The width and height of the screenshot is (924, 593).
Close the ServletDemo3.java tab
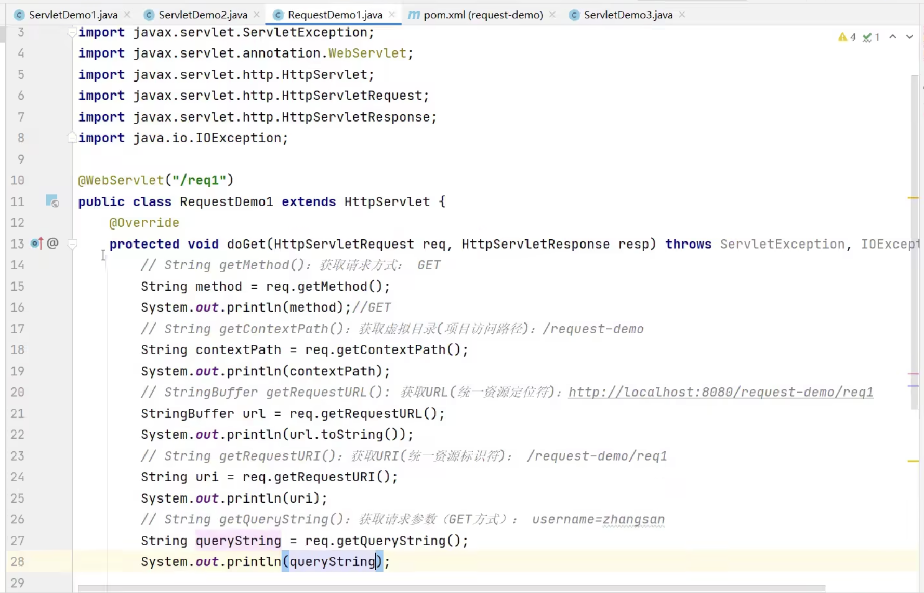coord(682,15)
